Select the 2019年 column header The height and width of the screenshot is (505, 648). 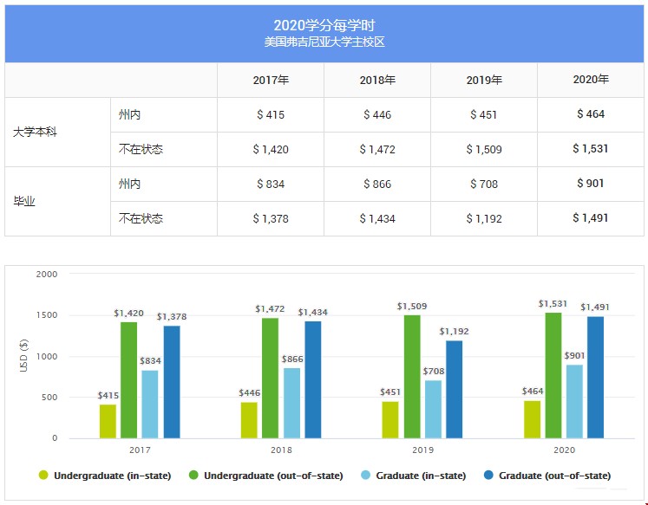tap(484, 80)
